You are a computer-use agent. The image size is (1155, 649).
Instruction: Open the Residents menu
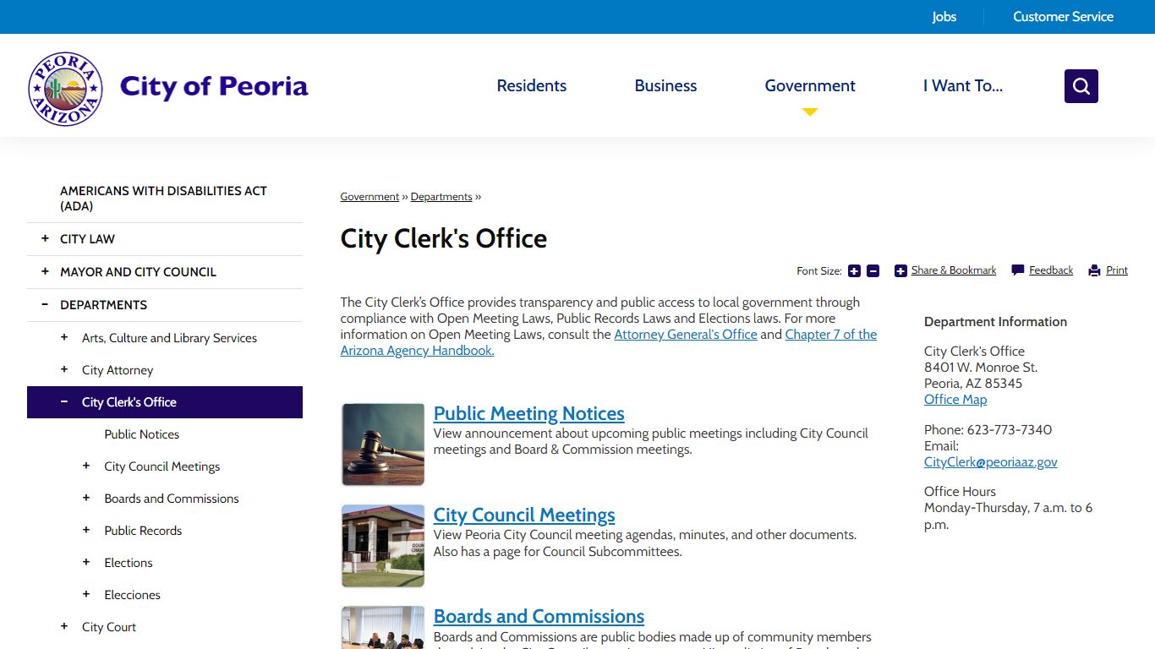coord(532,85)
